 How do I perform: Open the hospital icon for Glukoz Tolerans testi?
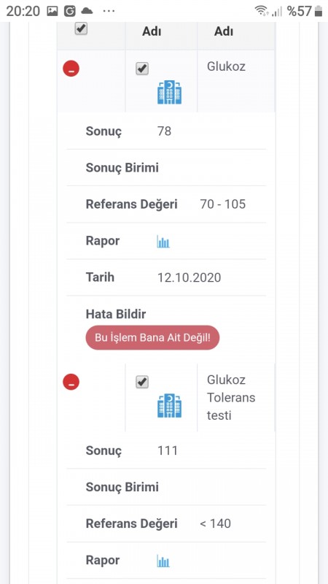pos(169,406)
